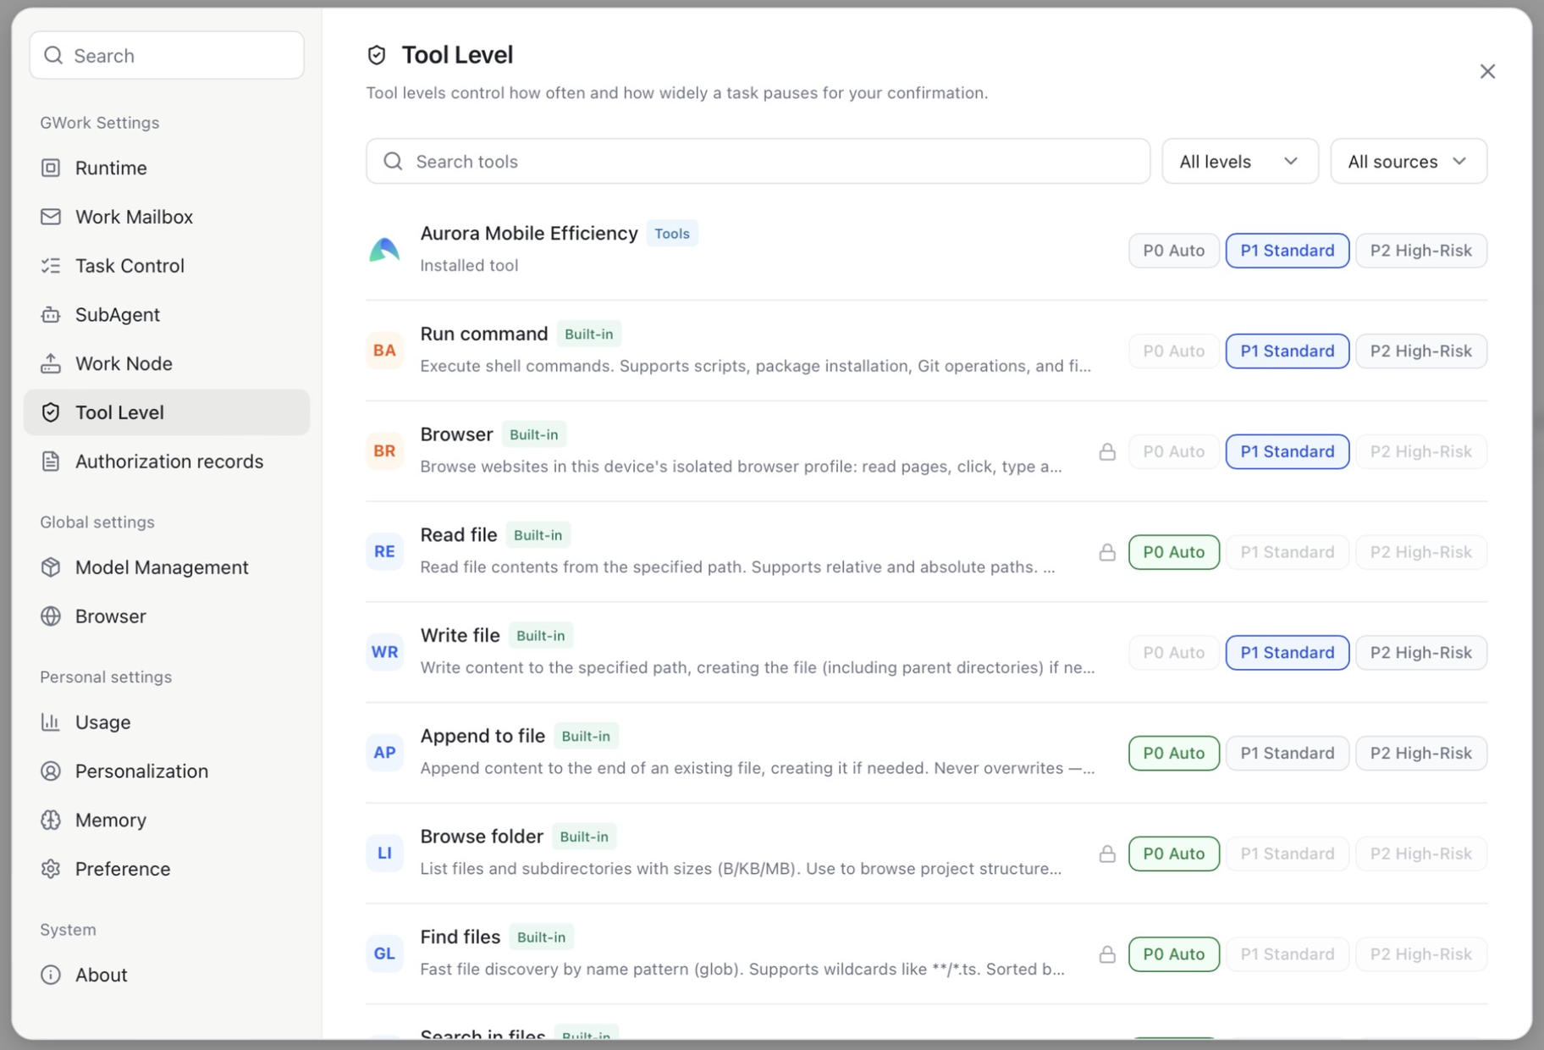Screen dimensions: 1544x1050
Task: Open Memory personal settings
Action: tap(167, 820)
